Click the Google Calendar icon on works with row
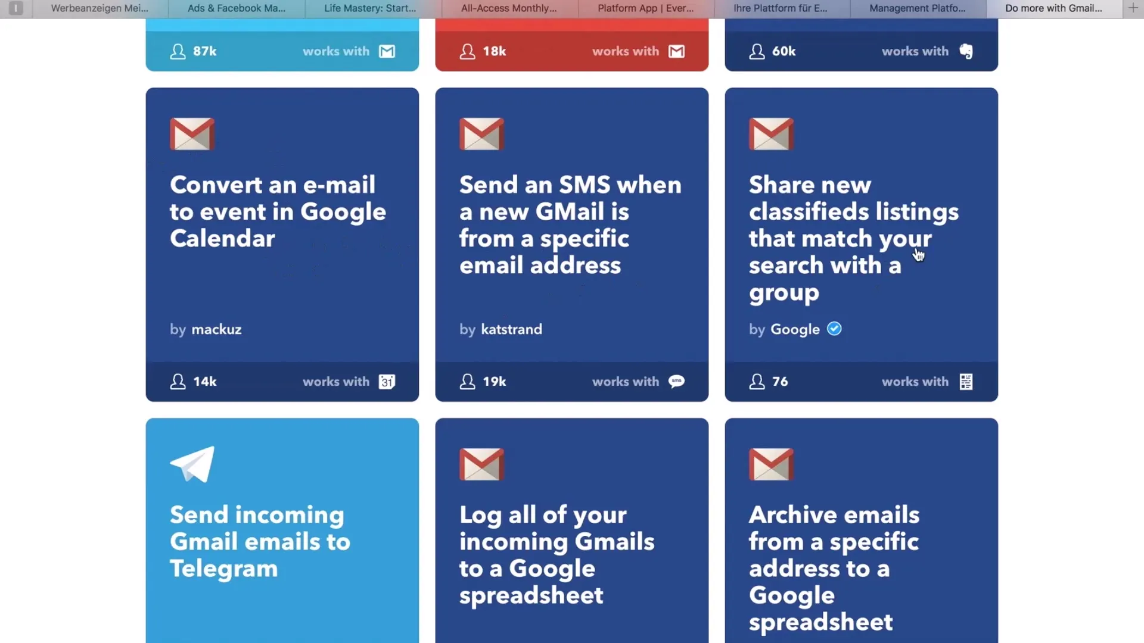1144x643 pixels. (386, 381)
